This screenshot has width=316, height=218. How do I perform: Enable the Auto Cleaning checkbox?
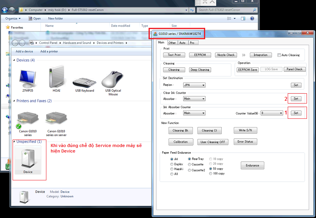point(279,55)
